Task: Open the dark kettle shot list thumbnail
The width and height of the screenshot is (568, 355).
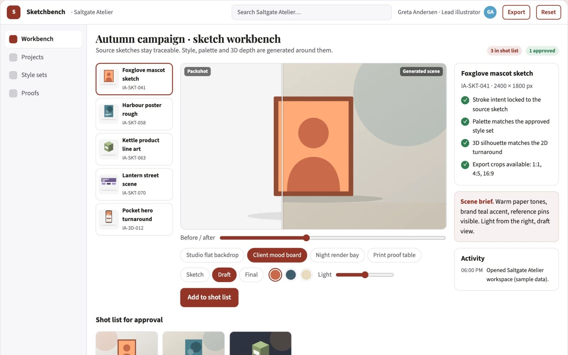Action: 261,343
